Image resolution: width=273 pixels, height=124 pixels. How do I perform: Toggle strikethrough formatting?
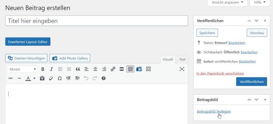(11, 78)
